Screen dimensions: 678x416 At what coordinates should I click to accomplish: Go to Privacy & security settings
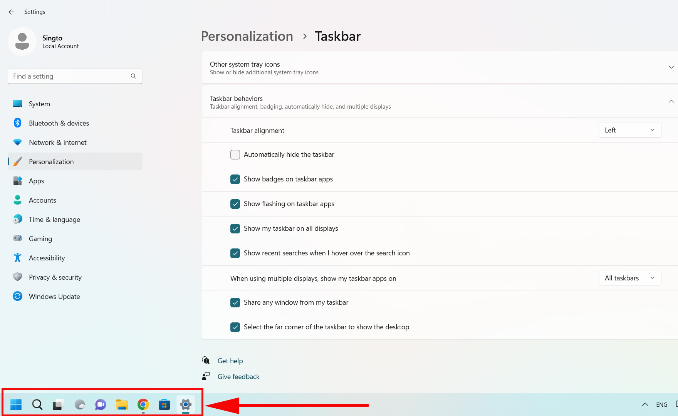point(75,277)
